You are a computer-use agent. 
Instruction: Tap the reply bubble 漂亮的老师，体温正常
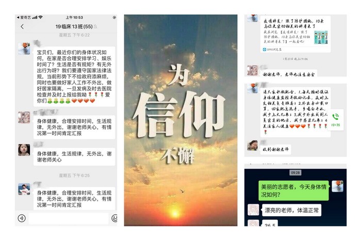click(x=291, y=210)
